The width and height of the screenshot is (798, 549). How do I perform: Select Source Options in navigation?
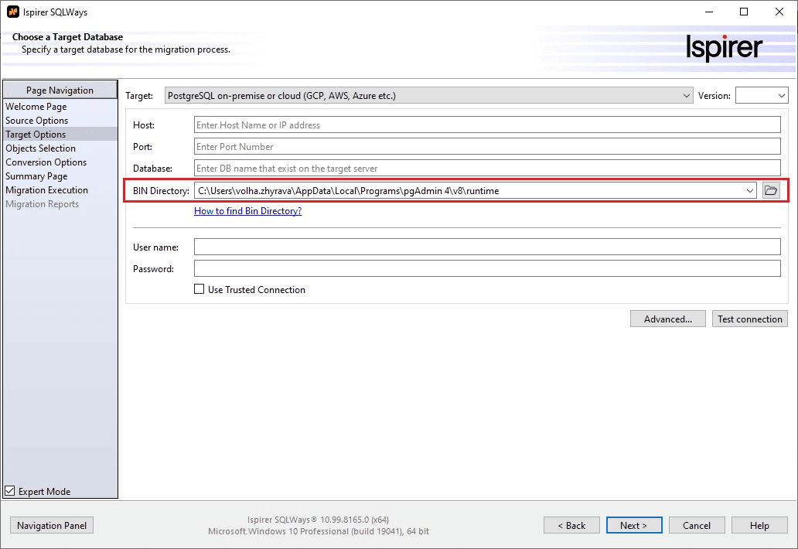tap(36, 120)
